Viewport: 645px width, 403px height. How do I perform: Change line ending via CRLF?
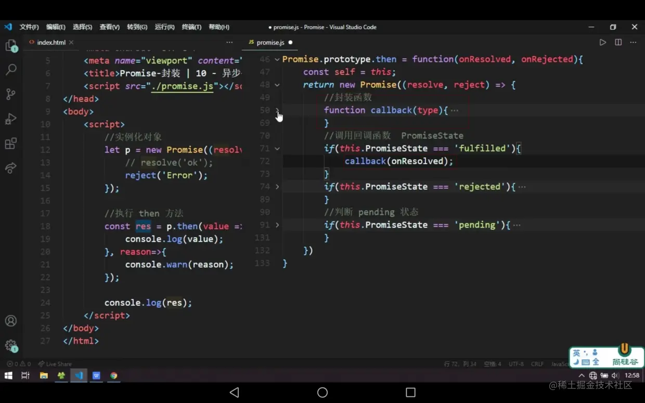click(x=537, y=364)
